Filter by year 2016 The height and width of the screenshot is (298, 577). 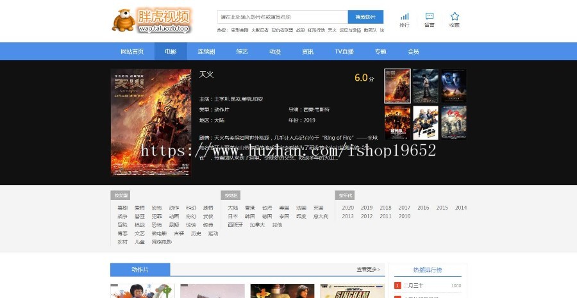click(x=423, y=208)
